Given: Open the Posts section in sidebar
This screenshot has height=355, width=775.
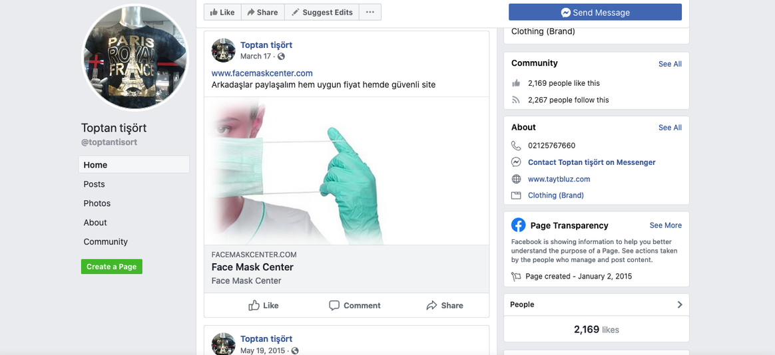Looking at the screenshot, I should (x=94, y=184).
